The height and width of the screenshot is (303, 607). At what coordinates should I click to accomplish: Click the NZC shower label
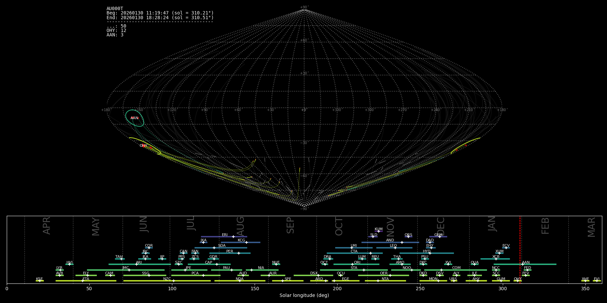[x=167, y=279]
